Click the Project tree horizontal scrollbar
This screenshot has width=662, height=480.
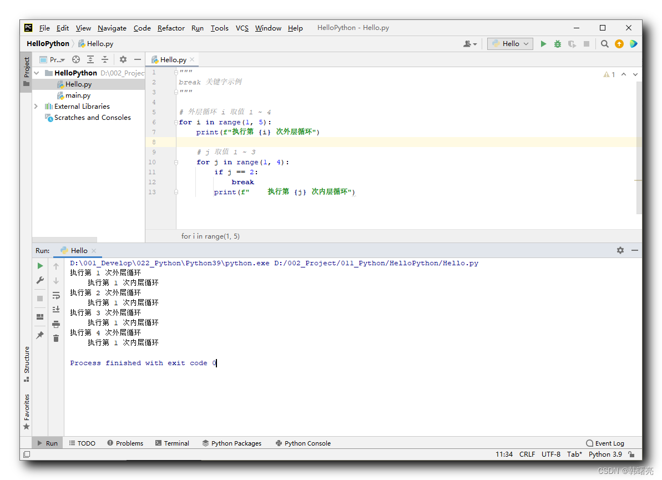tap(64, 239)
